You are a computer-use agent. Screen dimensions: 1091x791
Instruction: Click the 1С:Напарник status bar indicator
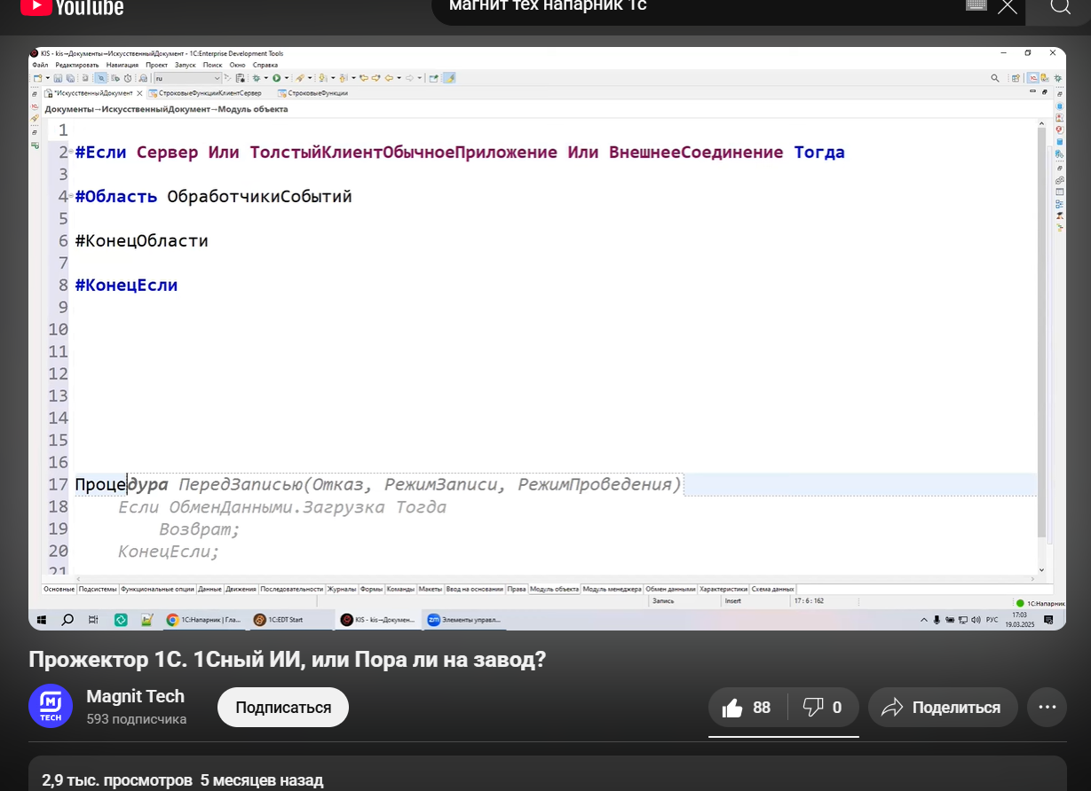tap(1040, 603)
